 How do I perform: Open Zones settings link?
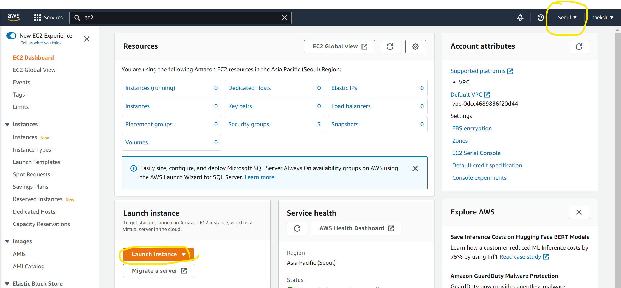460,141
